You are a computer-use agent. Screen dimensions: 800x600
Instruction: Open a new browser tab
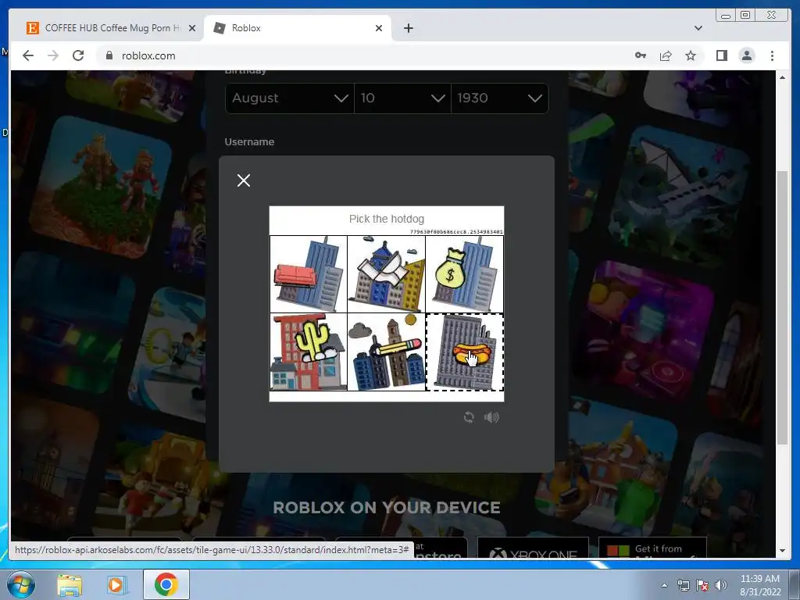[x=408, y=28]
